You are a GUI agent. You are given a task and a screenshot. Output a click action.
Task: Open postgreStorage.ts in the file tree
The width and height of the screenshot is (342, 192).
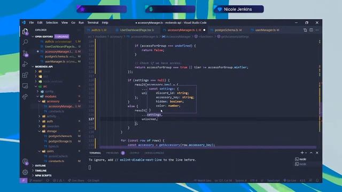60,141
